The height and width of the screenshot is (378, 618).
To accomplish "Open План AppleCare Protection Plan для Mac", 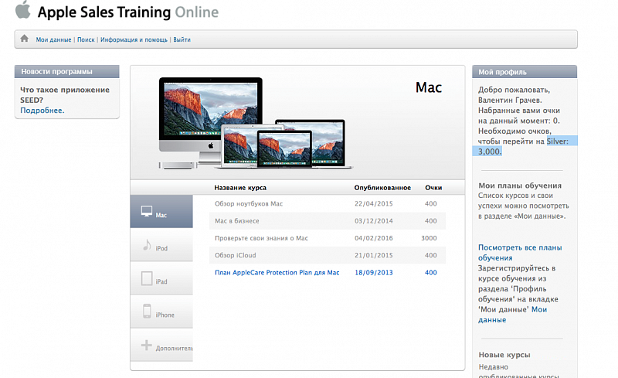I will point(277,272).
